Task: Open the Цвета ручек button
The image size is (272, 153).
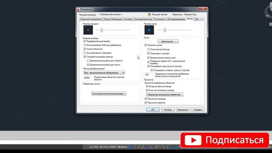Action: [x=168, y=42]
